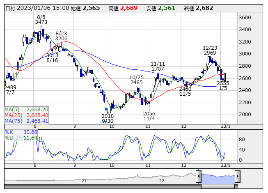Click the 2018 9/30 low label
Viewport: 268px width, 193px height.
pyautogui.click(x=108, y=118)
